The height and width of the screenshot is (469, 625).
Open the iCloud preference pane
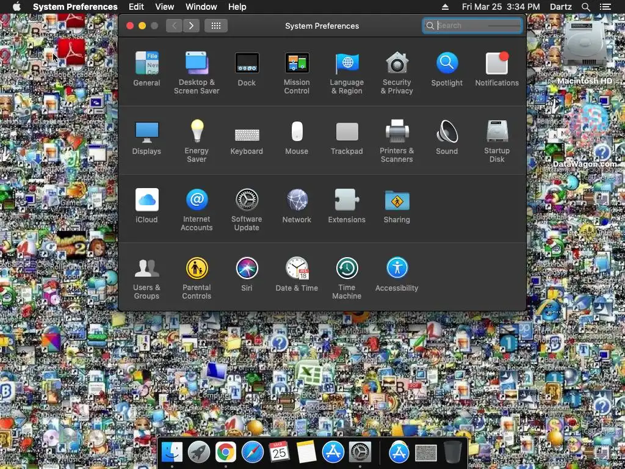[x=146, y=206]
